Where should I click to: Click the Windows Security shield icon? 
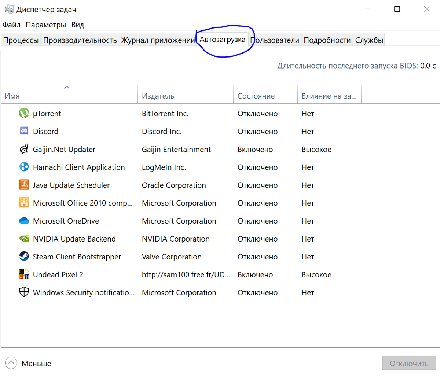[x=24, y=292]
